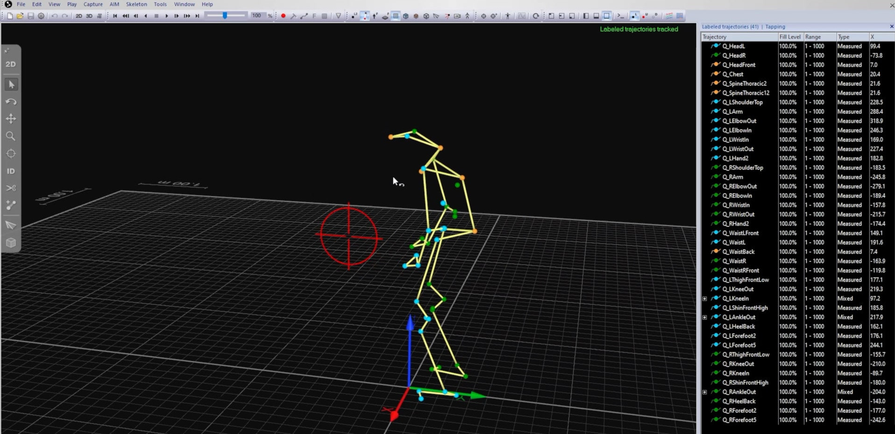Toggle the orange rigid body cube icon

(416, 16)
